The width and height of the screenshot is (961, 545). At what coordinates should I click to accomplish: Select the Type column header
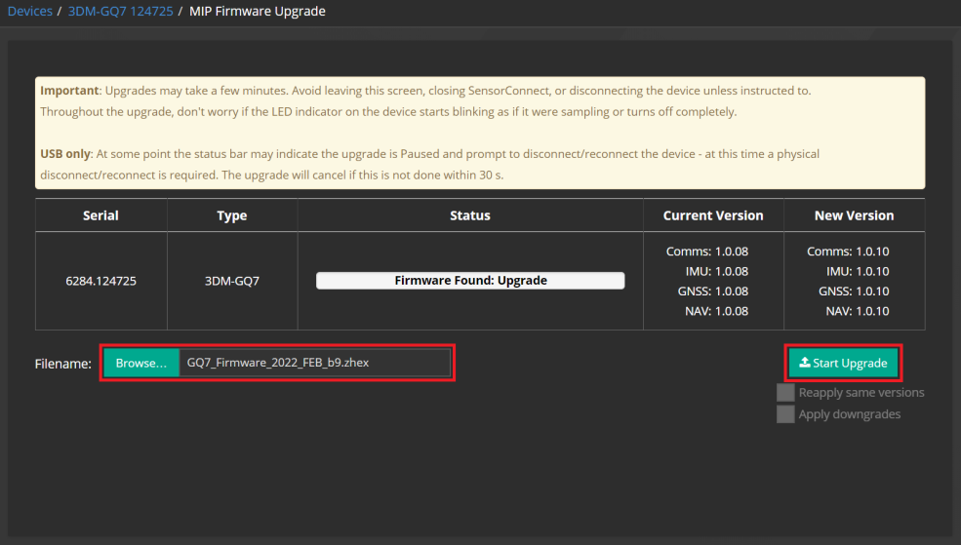(x=231, y=215)
